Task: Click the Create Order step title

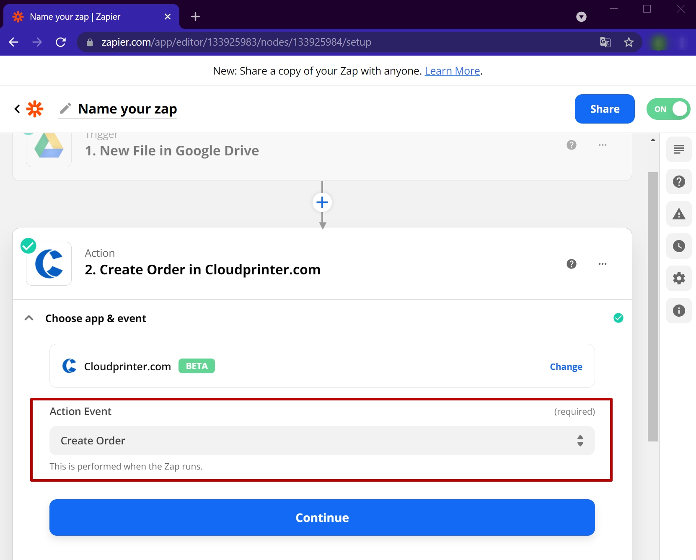Action: point(202,270)
